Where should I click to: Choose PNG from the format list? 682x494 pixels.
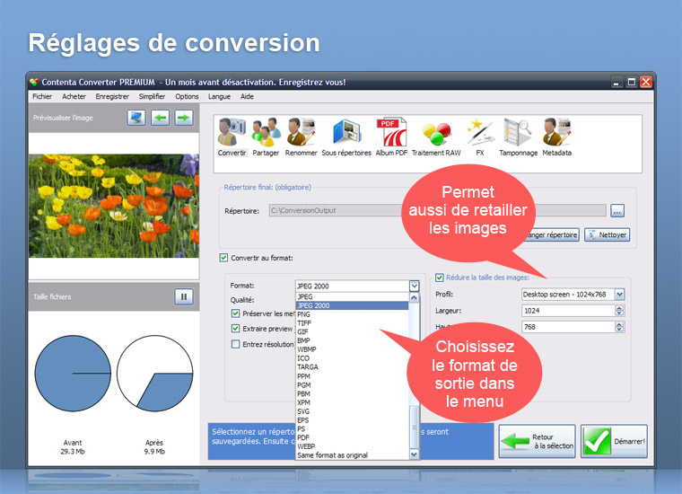coord(353,314)
